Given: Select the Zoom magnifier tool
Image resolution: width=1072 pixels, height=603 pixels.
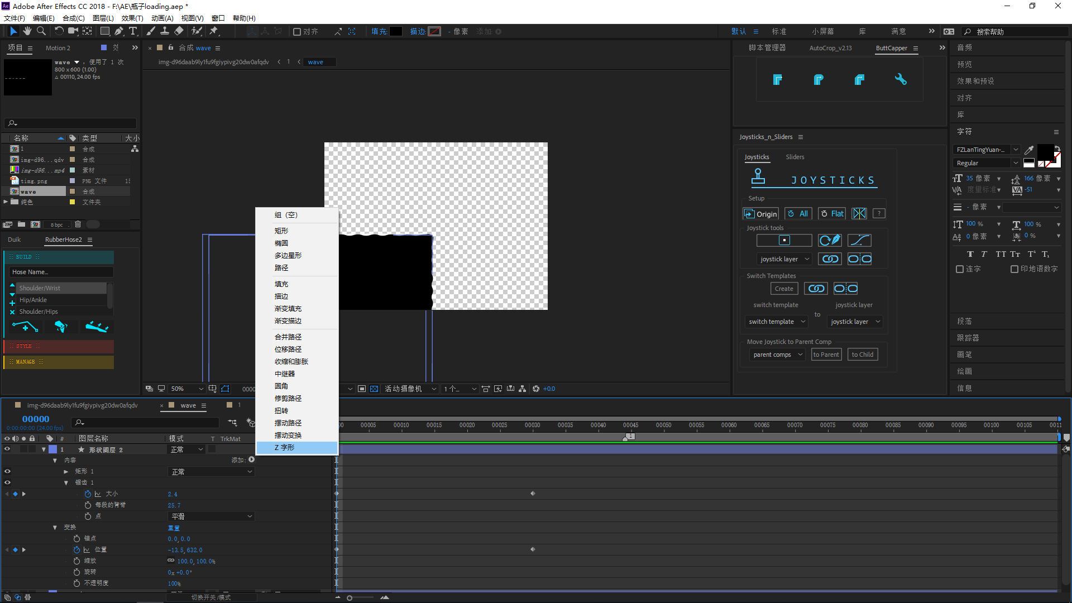Looking at the screenshot, I should 41,31.
